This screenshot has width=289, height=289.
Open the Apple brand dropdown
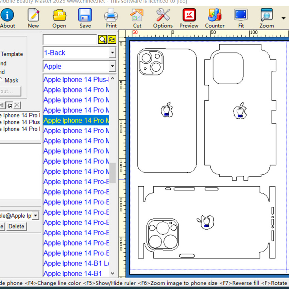[112, 66]
